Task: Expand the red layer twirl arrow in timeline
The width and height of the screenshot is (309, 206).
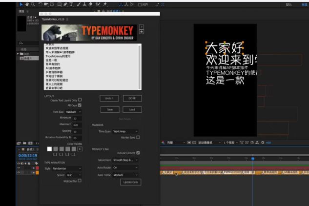Action: (x=34, y=168)
